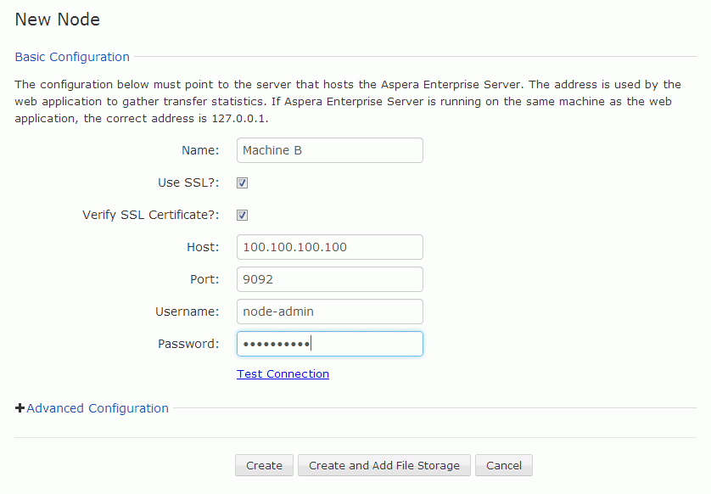Uncheck the Verify SSL Certificate checkbox
This screenshot has height=494, width=711.
tap(242, 215)
